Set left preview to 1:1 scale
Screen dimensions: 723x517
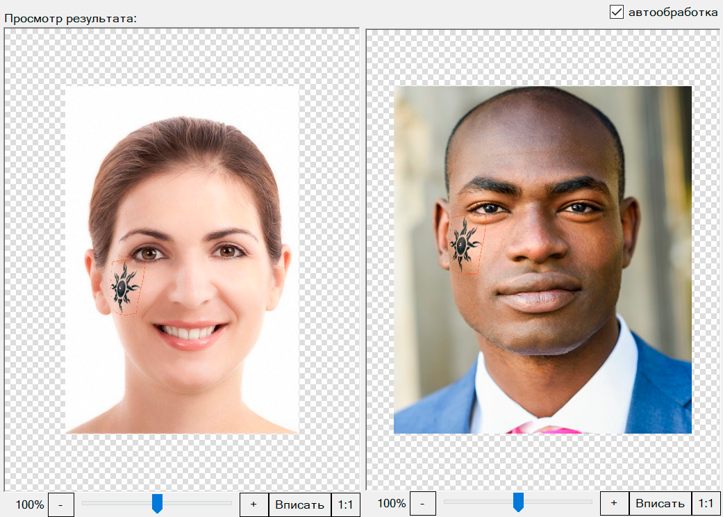coord(345,504)
